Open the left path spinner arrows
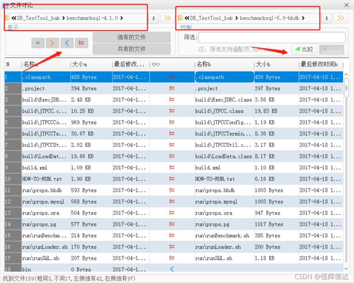354x283 pixels. point(154,18)
